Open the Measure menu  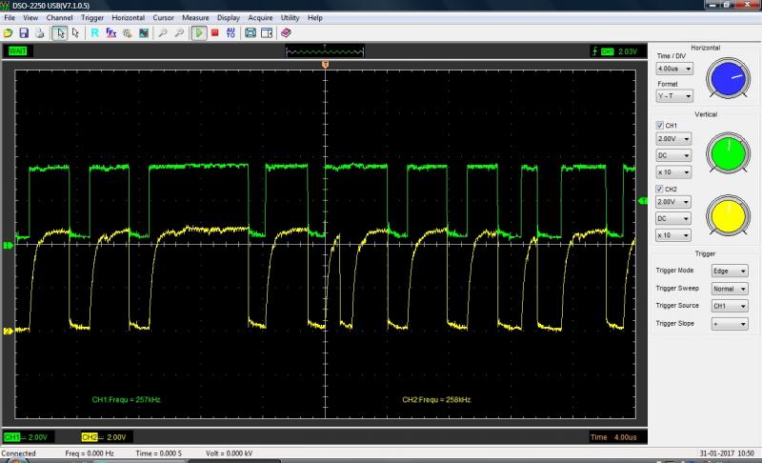coord(195,18)
